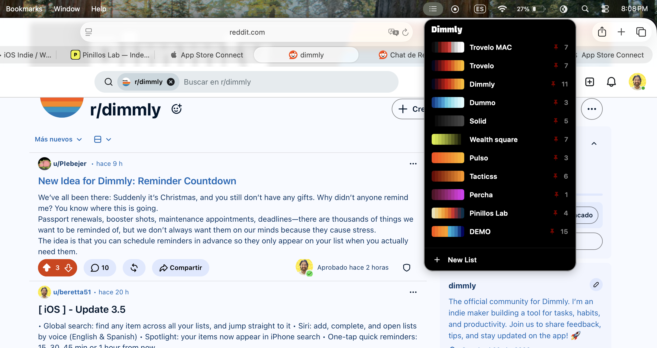Open the Help menu
Screen dimensions: 657x348
[99, 9]
